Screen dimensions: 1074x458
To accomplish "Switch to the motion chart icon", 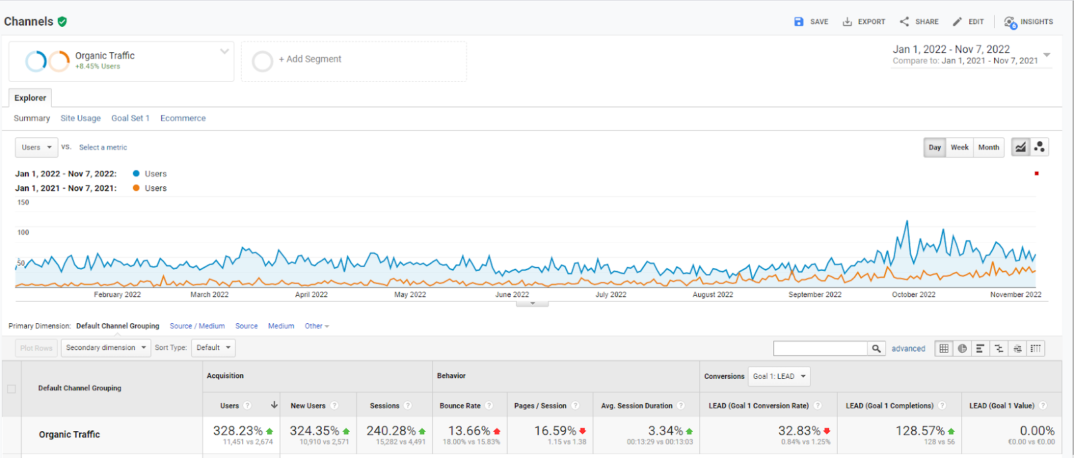I will 1040,148.
